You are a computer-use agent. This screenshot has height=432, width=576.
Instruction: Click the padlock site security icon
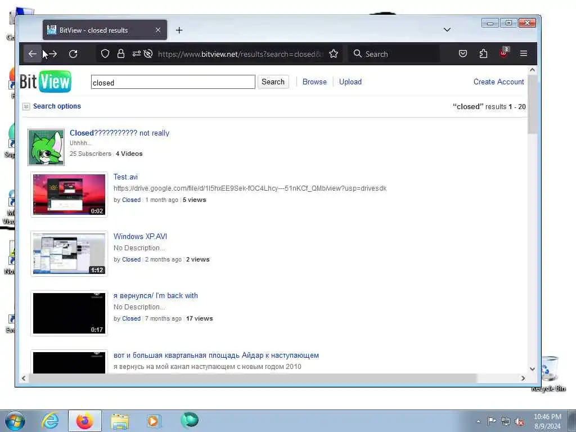click(121, 54)
